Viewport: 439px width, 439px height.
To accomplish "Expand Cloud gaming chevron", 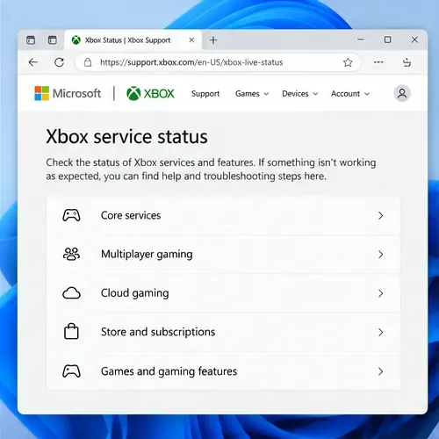I will click(380, 293).
